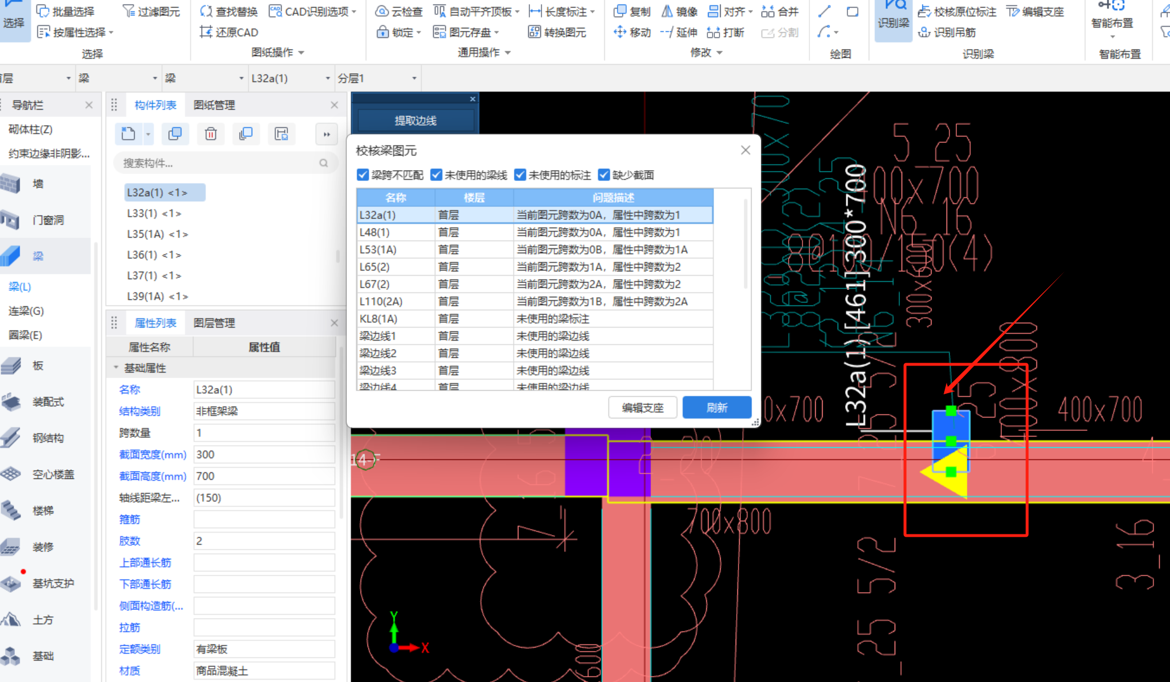Click 识别吊筋 identify hanger bars
This screenshot has width=1170, height=682.
(x=947, y=32)
